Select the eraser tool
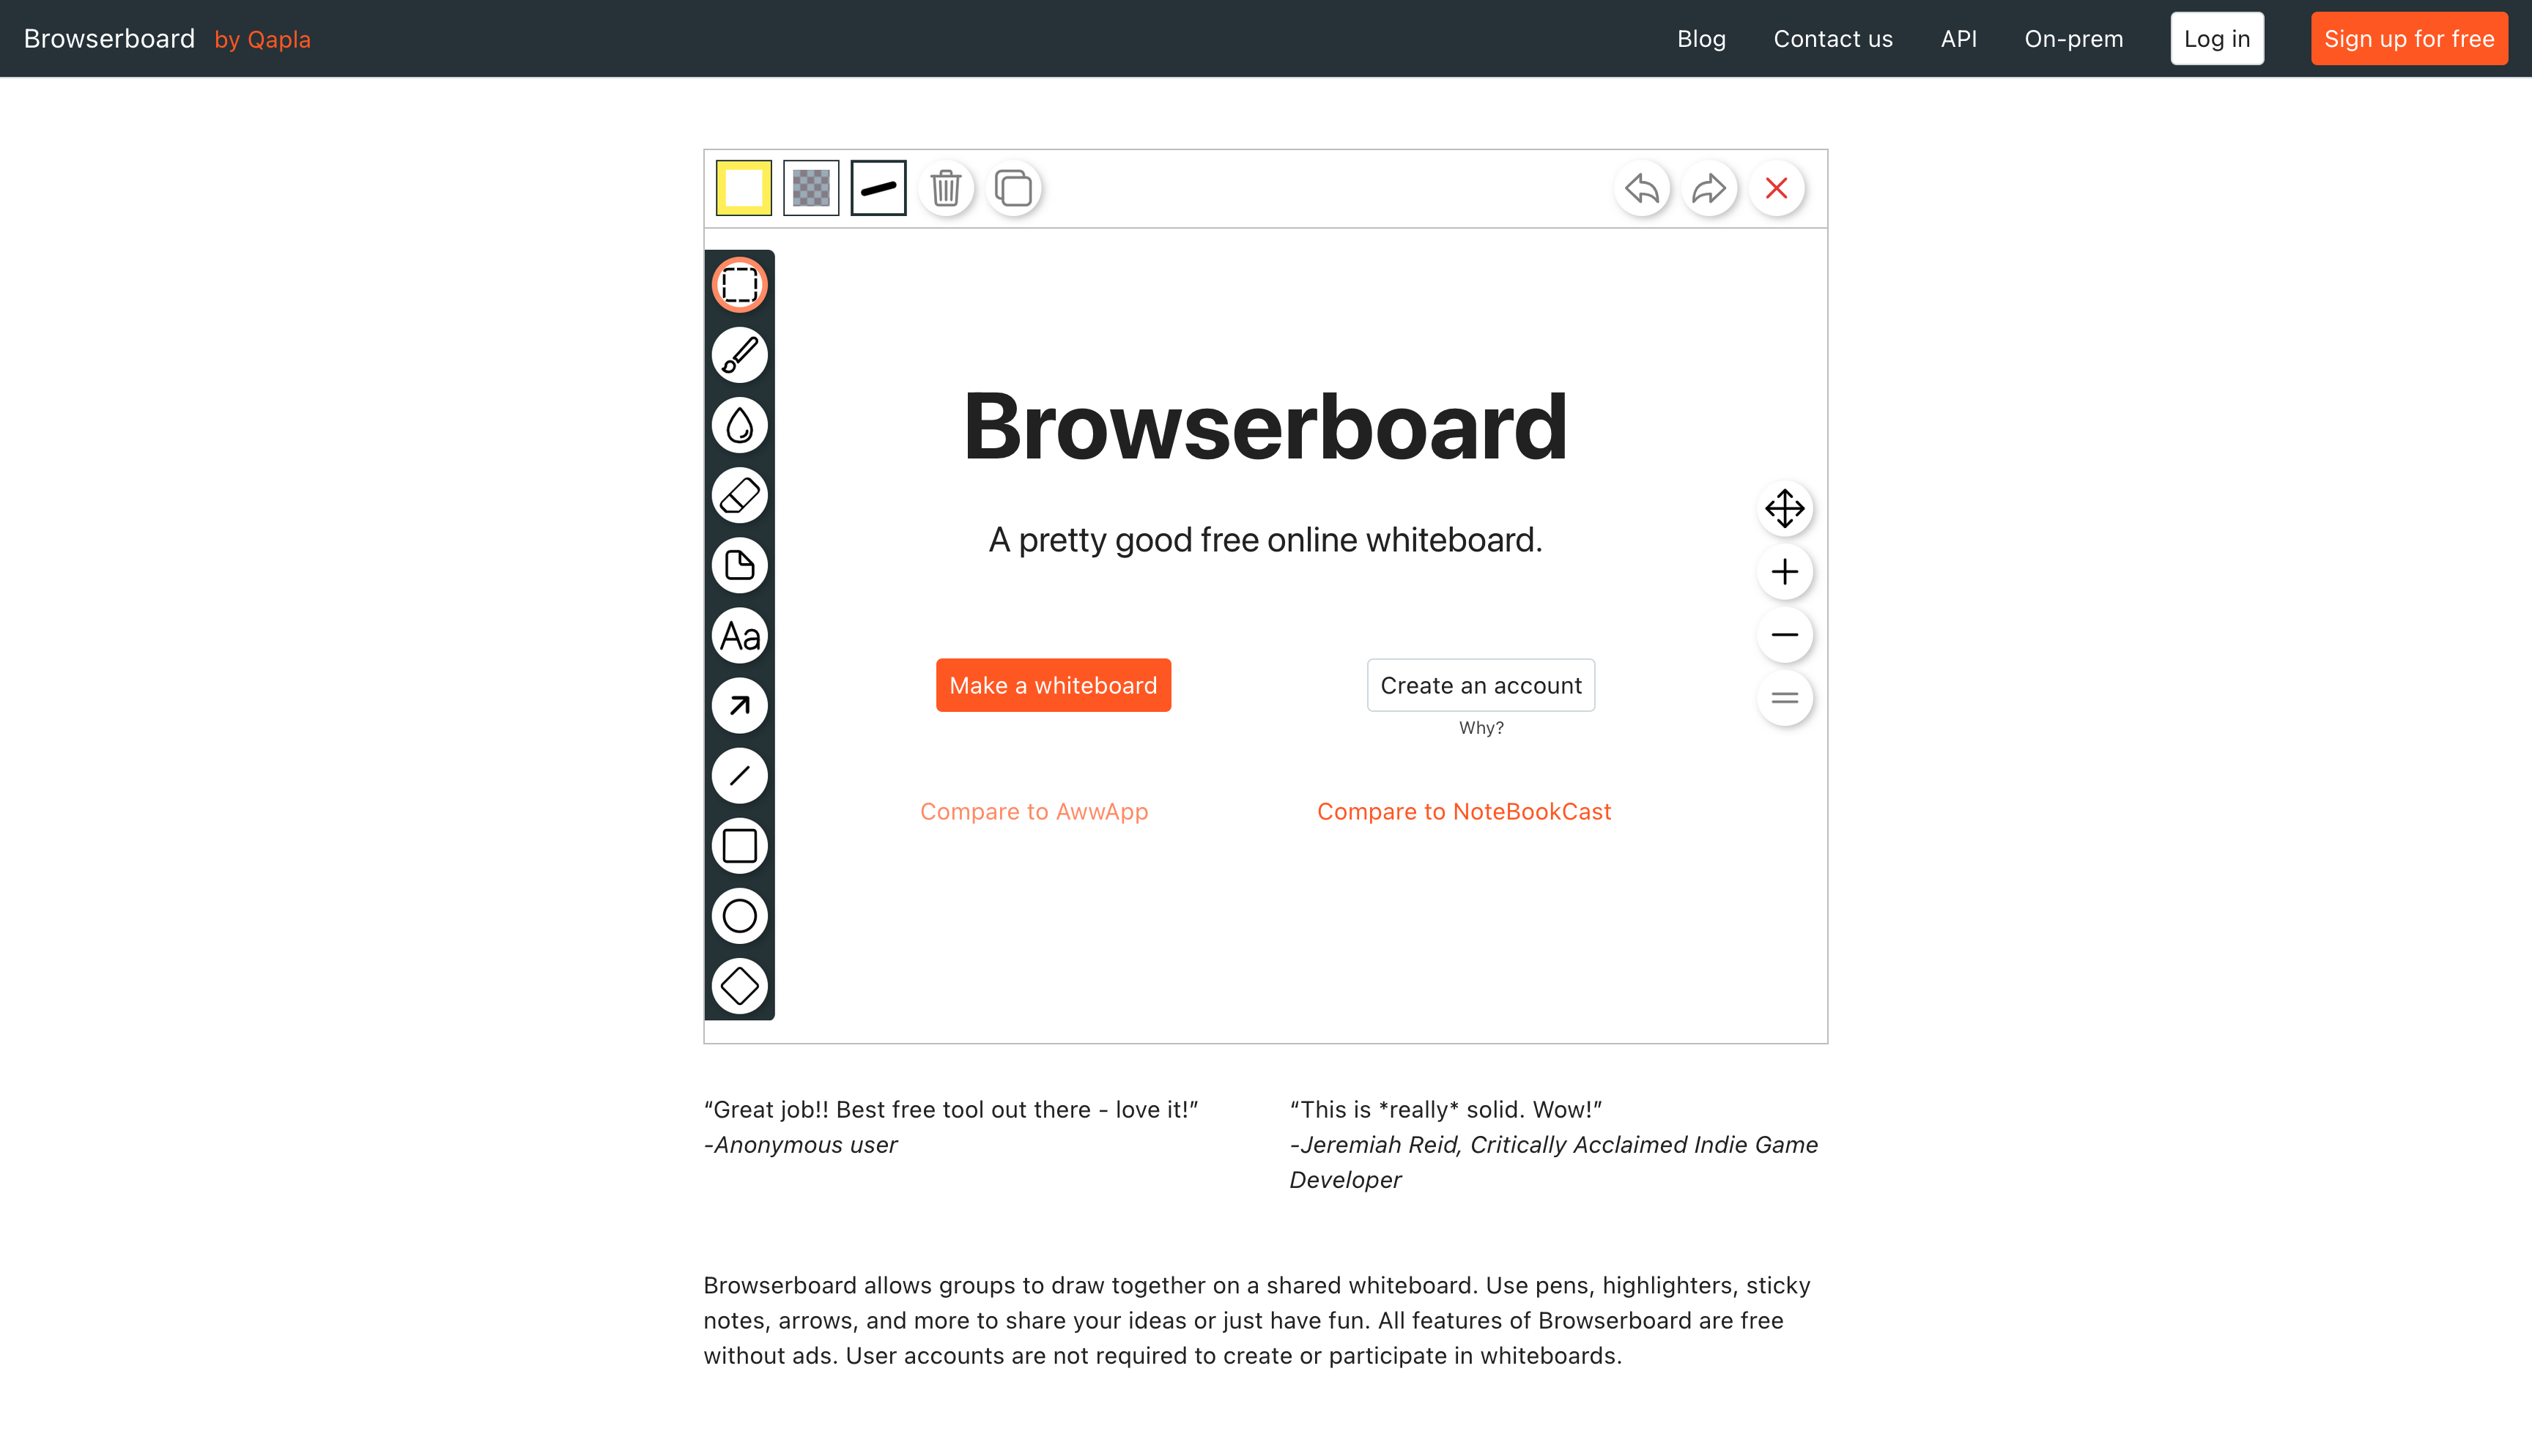2532x1456 pixels. [739, 495]
